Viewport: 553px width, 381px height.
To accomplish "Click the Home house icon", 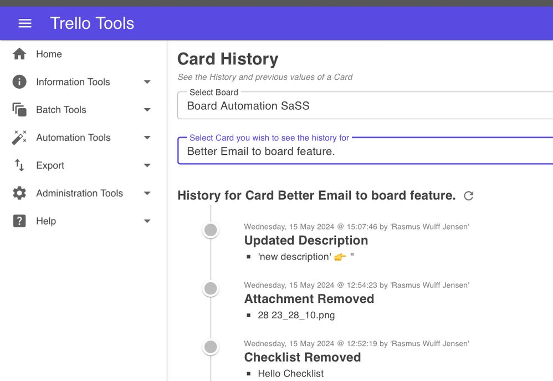I will [19, 54].
